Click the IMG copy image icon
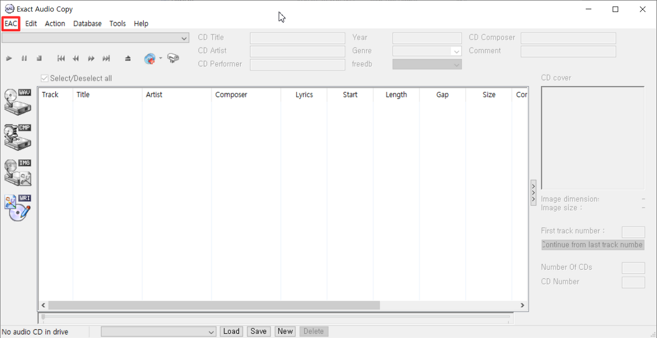This screenshot has width=657, height=338. pyautogui.click(x=17, y=172)
